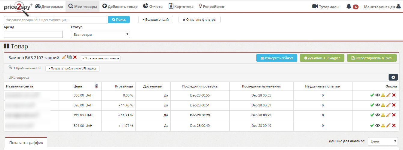Open Данные для анализа dropdown Цена
The width and height of the screenshot is (403, 150).
coord(383,141)
